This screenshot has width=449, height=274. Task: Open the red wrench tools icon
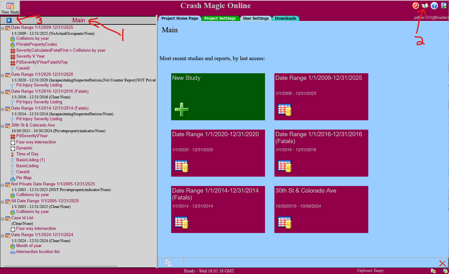[x=416, y=6]
